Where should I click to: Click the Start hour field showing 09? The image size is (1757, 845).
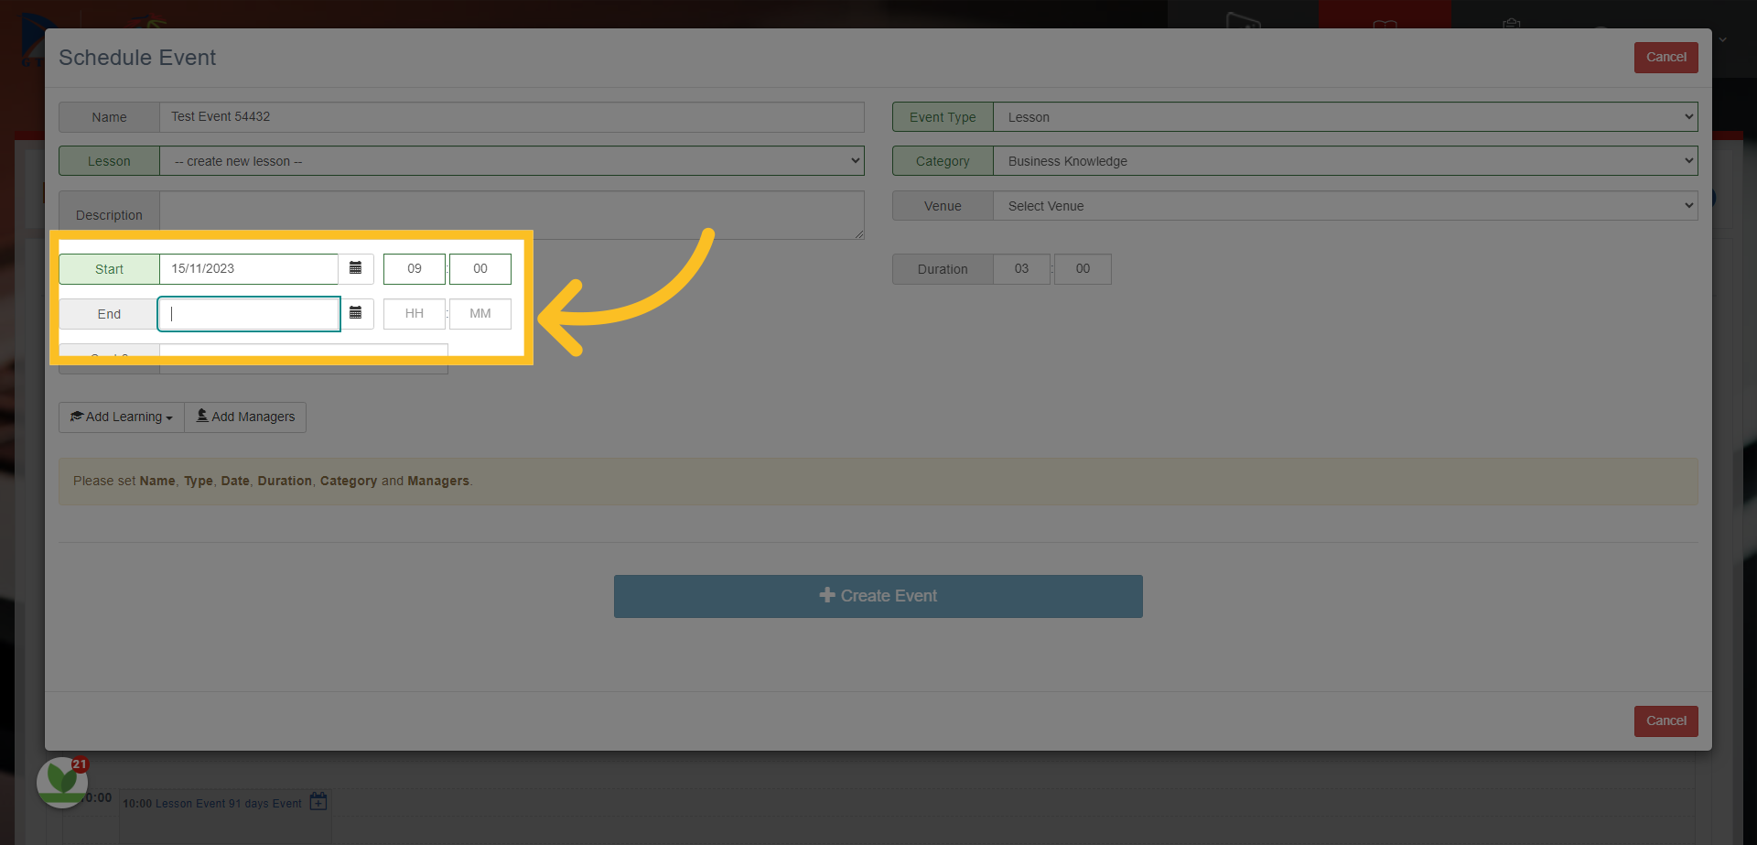pos(415,268)
